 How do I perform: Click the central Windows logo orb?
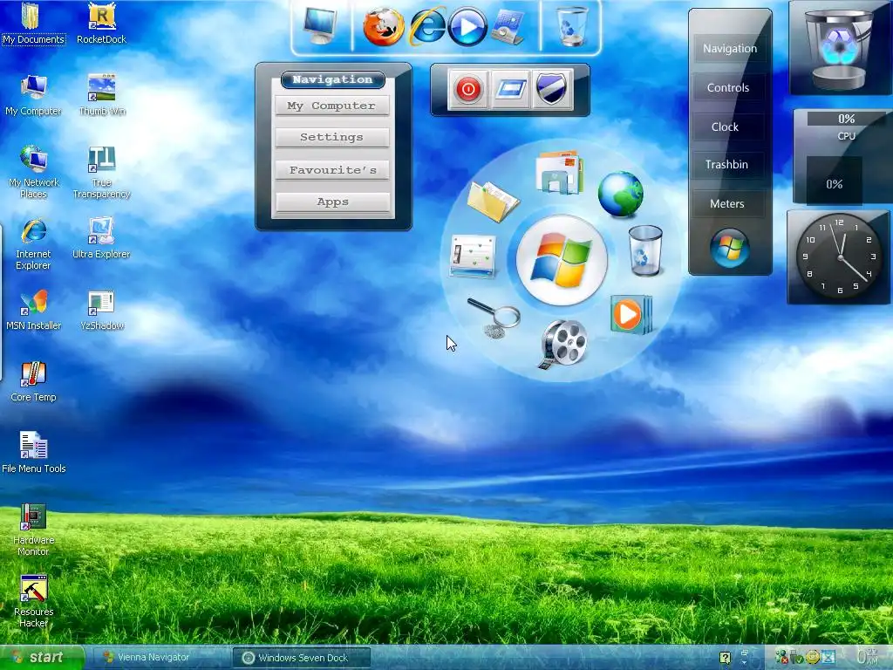(562, 260)
